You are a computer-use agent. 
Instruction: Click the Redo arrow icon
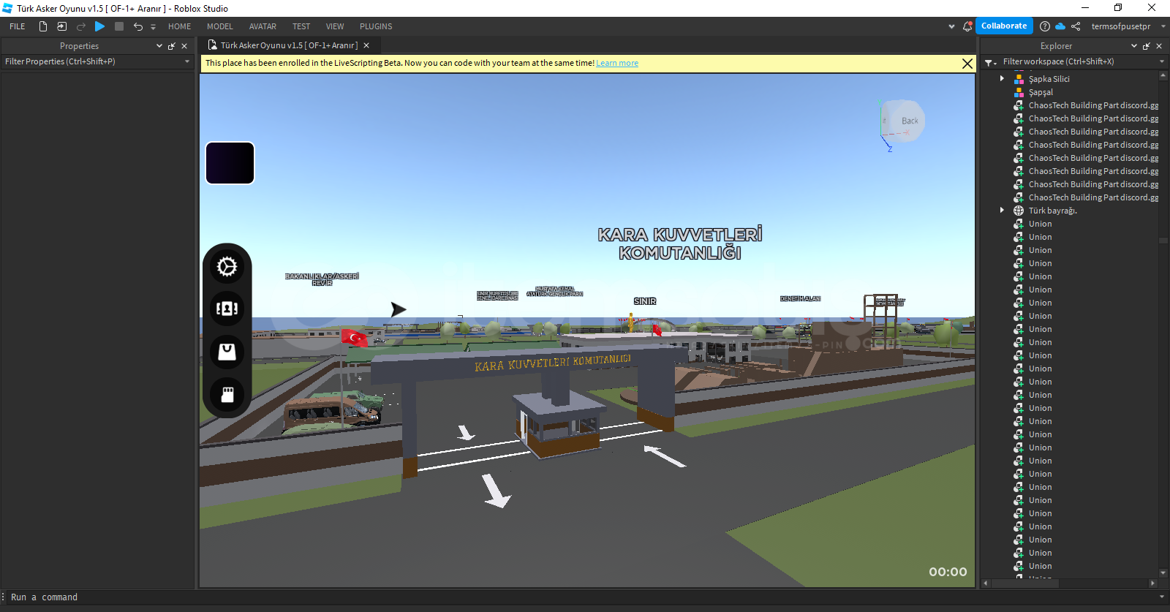[x=81, y=26]
